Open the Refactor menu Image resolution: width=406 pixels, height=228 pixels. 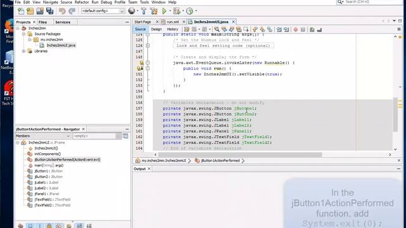coord(82,2)
